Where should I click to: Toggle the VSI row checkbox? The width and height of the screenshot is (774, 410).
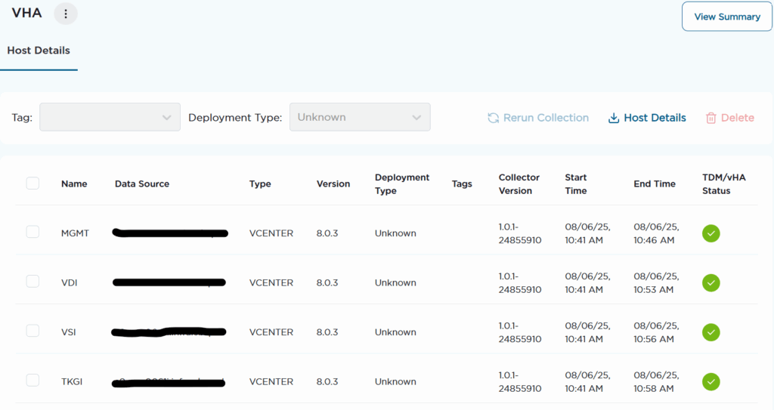pyautogui.click(x=33, y=331)
